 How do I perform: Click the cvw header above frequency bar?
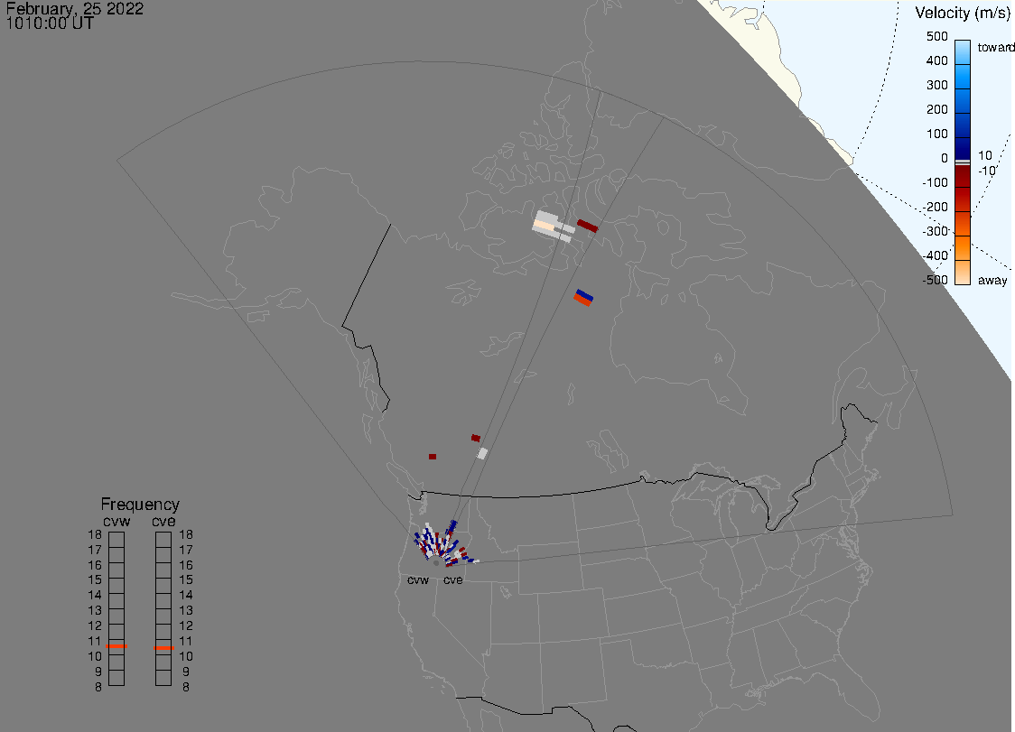tap(116, 522)
